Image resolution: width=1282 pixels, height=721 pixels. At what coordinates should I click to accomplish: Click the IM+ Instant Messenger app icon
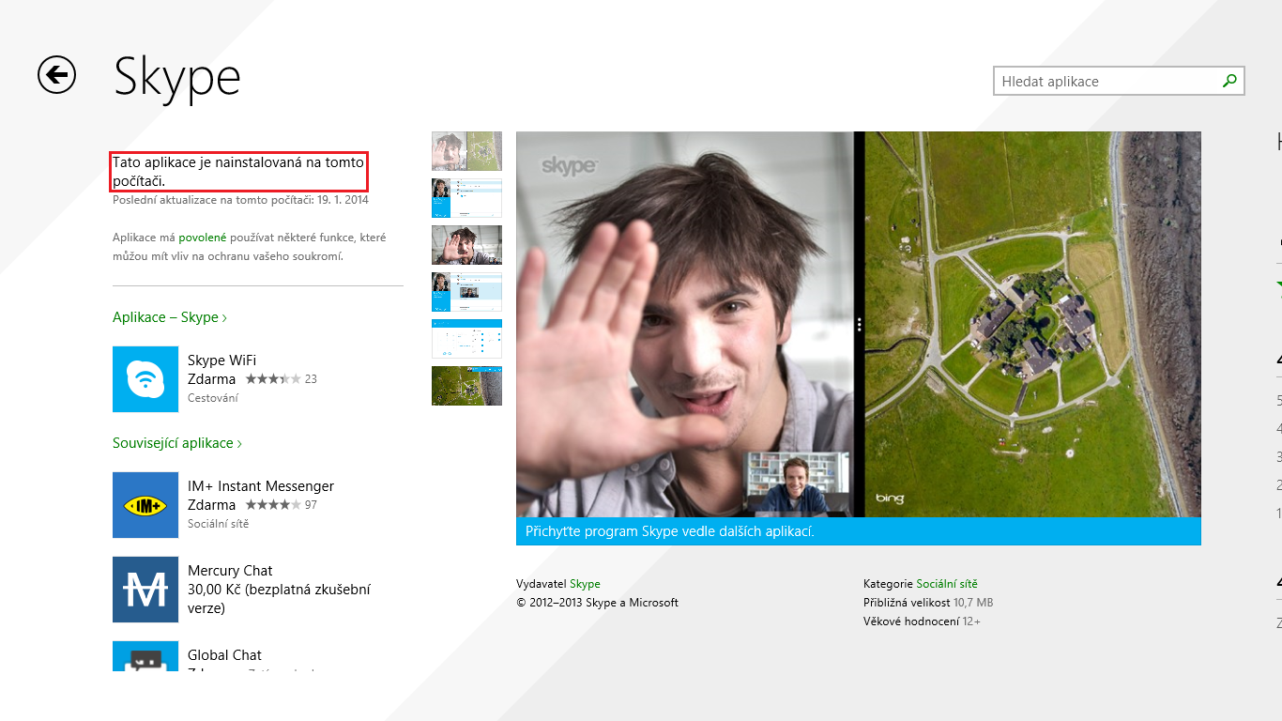point(144,505)
